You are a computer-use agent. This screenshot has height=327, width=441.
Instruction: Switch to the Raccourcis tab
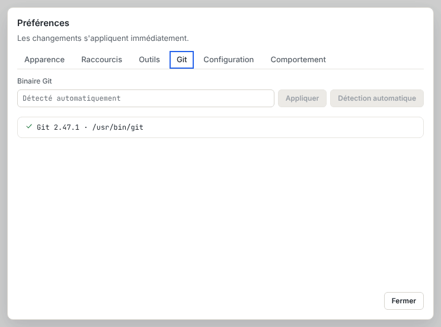pos(101,60)
